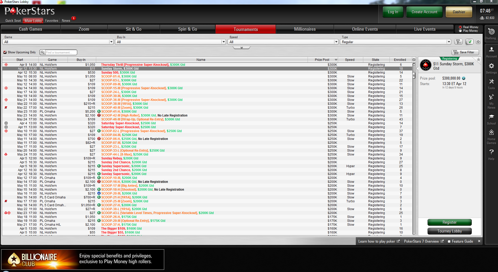Click the Create Account button

[x=424, y=12]
